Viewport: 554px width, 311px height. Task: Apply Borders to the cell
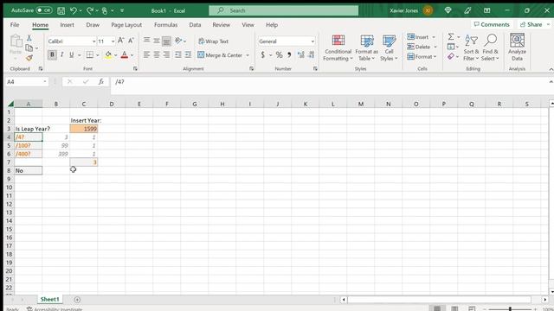(90, 54)
